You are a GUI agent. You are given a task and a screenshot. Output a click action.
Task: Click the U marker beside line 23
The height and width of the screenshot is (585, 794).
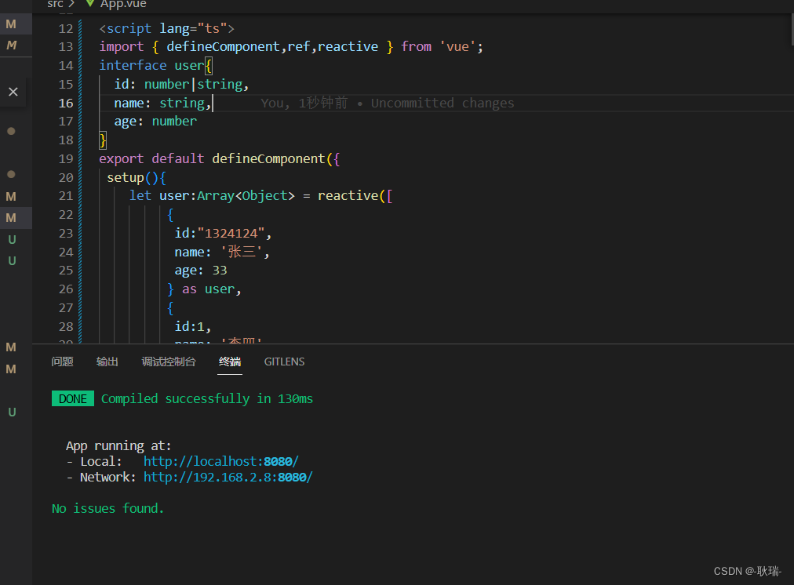click(x=12, y=239)
